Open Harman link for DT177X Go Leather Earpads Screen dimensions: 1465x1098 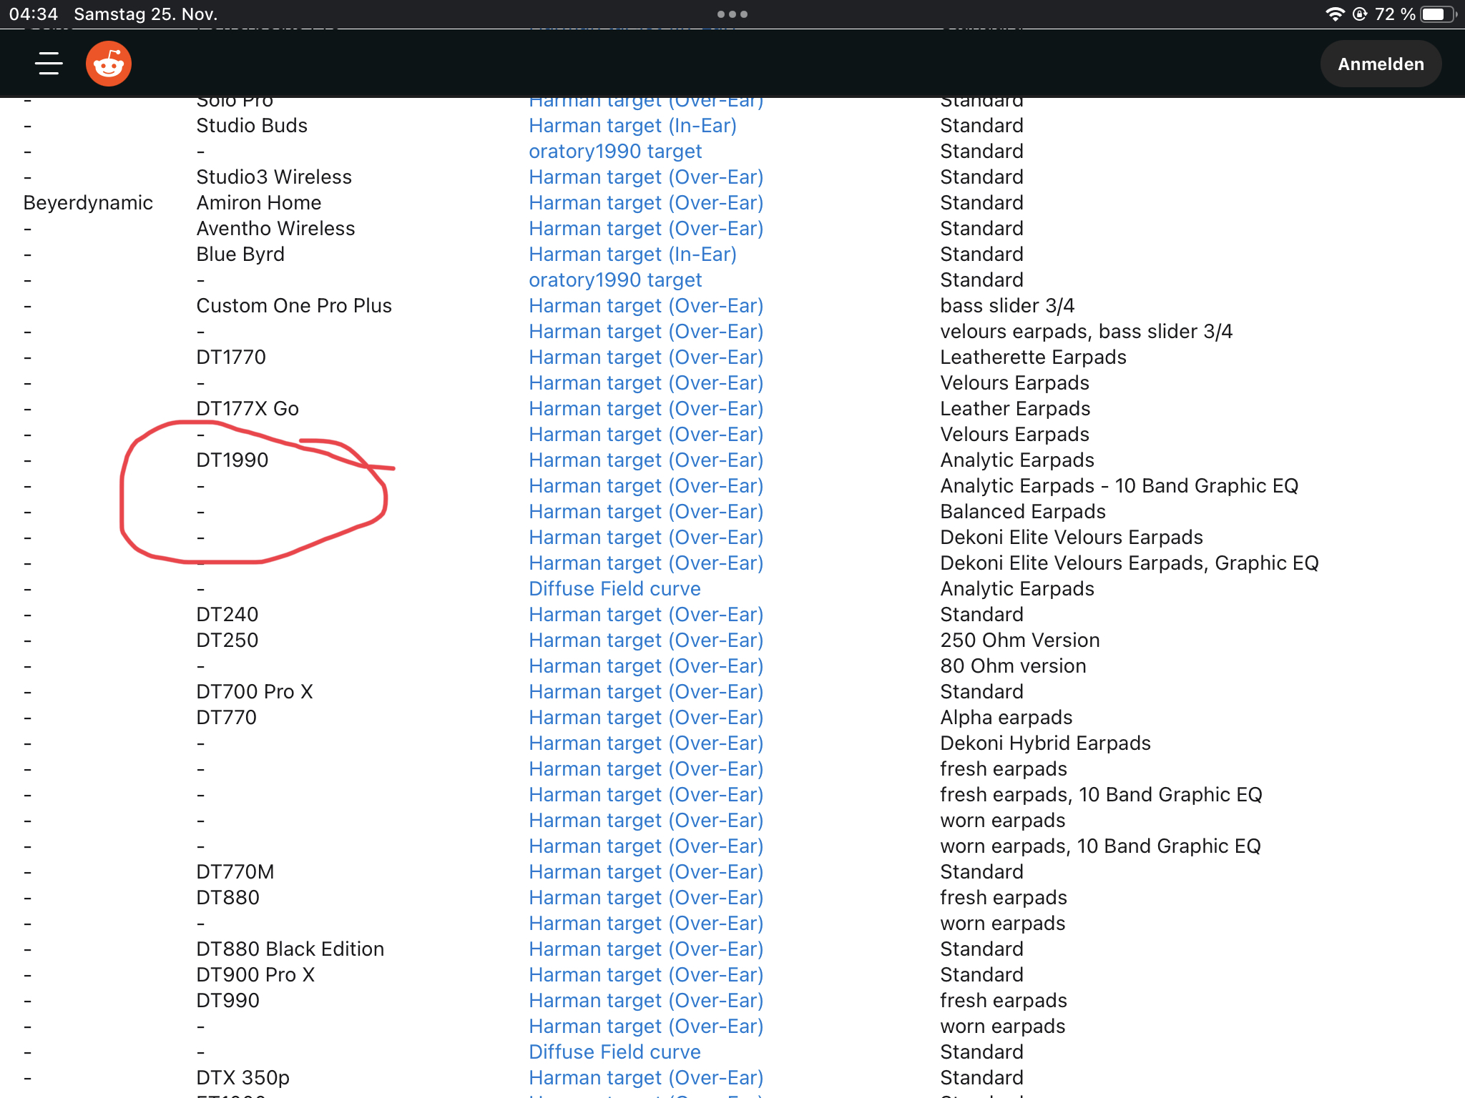click(646, 409)
